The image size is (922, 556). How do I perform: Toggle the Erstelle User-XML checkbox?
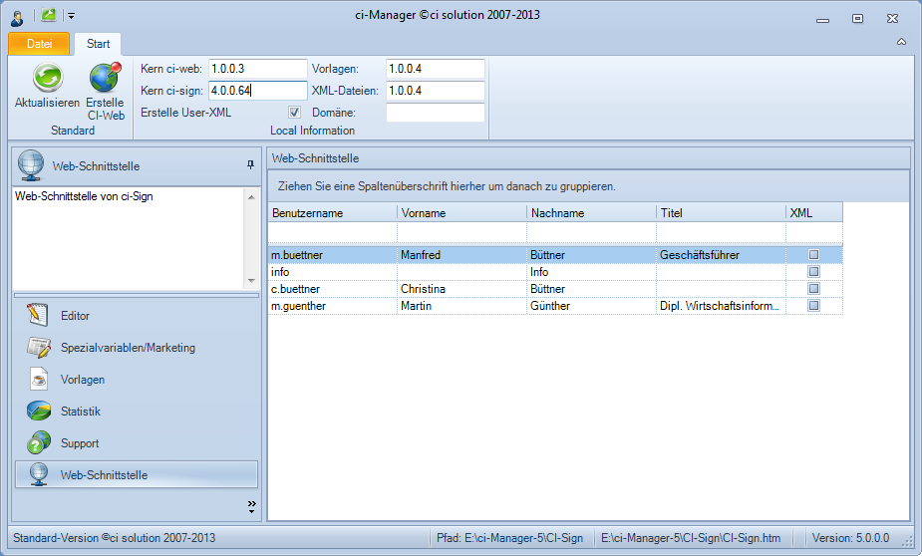click(x=294, y=113)
